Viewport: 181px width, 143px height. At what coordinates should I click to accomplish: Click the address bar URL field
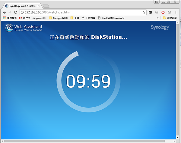pos(83,12)
